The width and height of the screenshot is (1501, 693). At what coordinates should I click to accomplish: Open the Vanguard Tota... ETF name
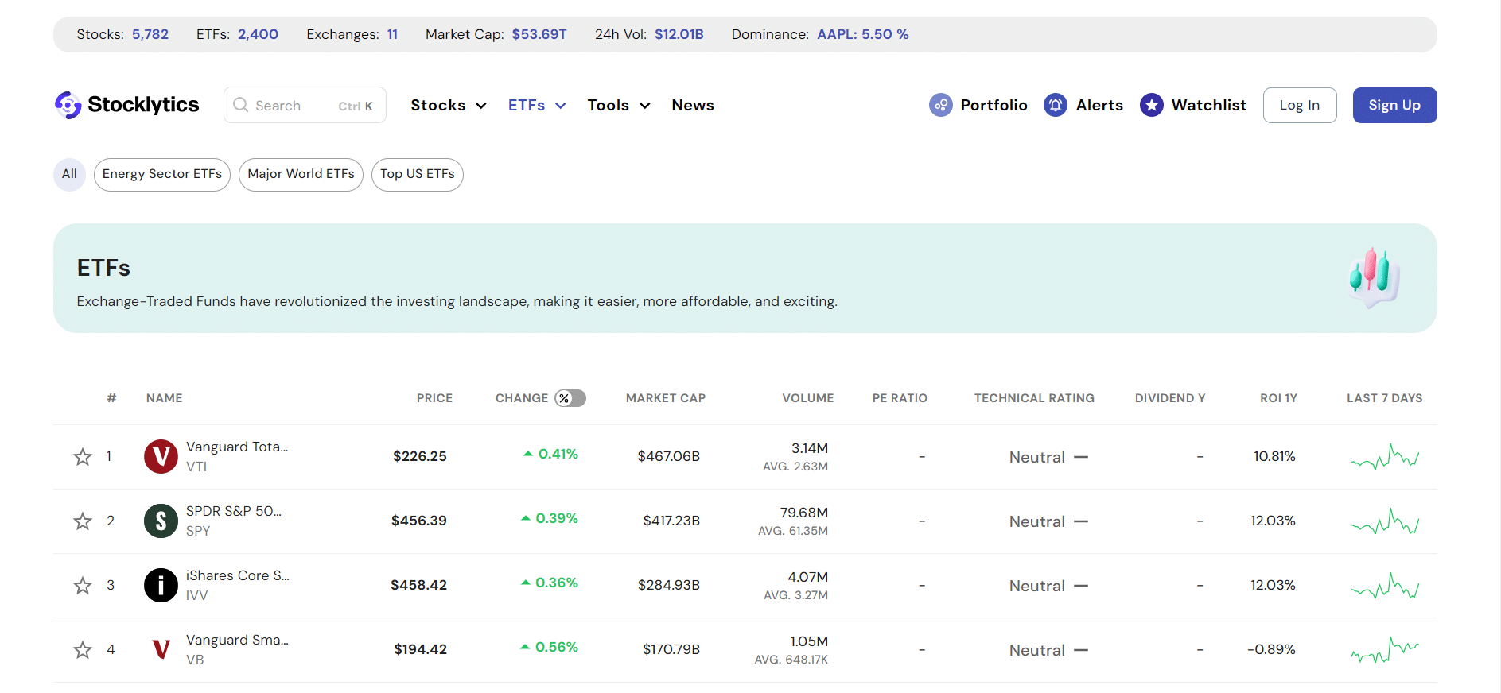coord(237,447)
